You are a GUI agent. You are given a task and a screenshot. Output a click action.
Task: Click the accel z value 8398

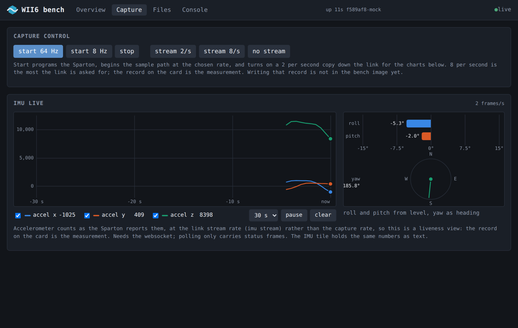tap(206, 215)
